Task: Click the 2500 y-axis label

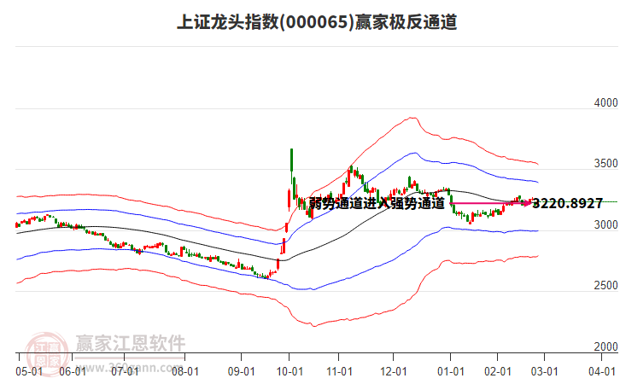Action: (605, 286)
